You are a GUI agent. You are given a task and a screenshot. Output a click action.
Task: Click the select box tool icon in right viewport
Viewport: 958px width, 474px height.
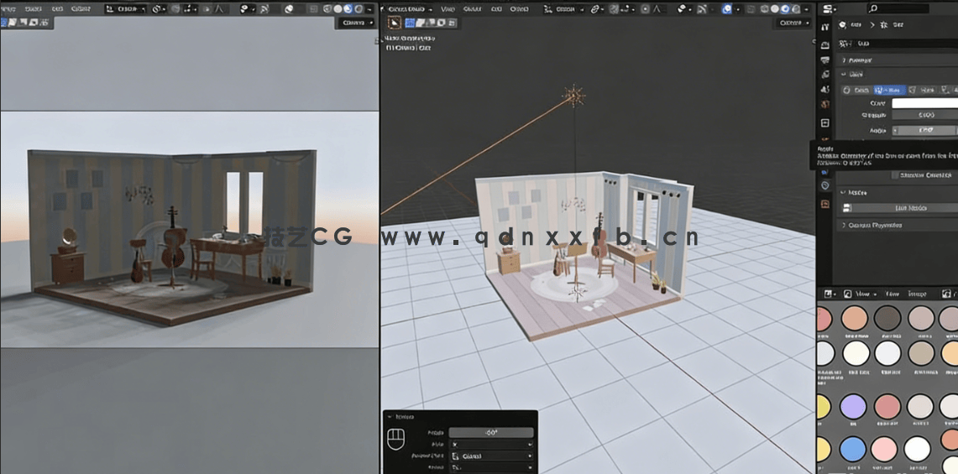(x=395, y=23)
